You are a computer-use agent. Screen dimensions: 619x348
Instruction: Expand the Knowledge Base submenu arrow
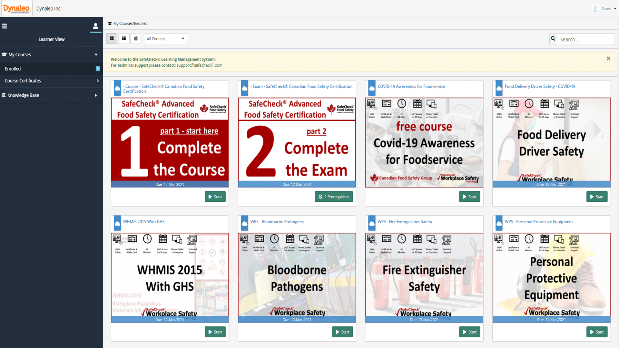pos(96,95)
